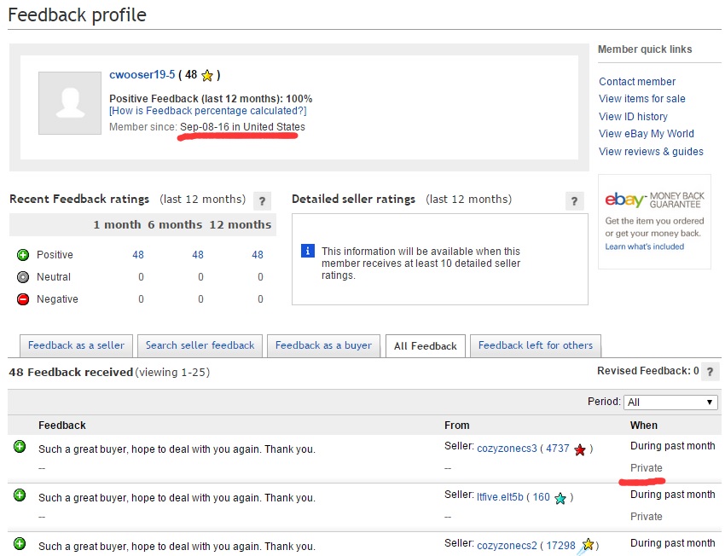Image resolution: width=725 pixels, height=556 pixels.
Task: Click the Contact member link
Action: tap(637, 82)
